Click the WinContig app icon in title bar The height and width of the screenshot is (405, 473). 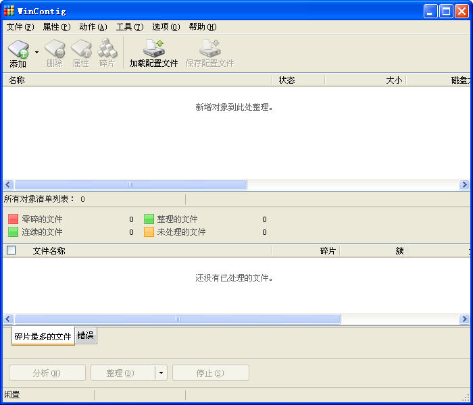click(9, 11)
